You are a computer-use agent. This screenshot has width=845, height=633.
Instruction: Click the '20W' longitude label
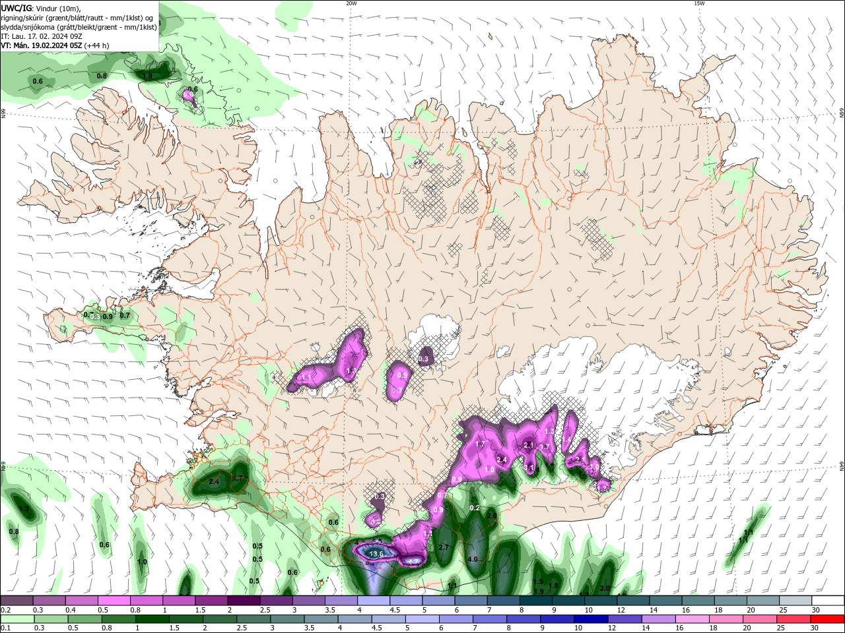point(351,3)
